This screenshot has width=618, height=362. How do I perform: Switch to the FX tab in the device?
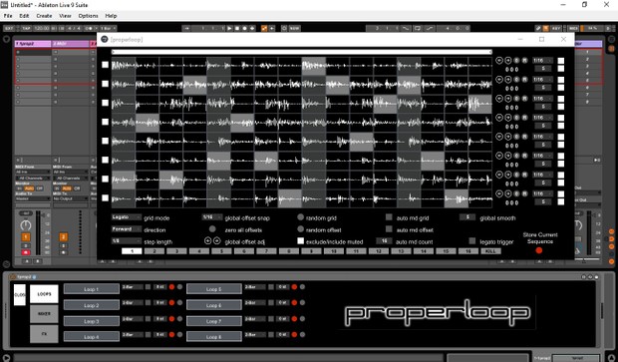click(44, 334)
